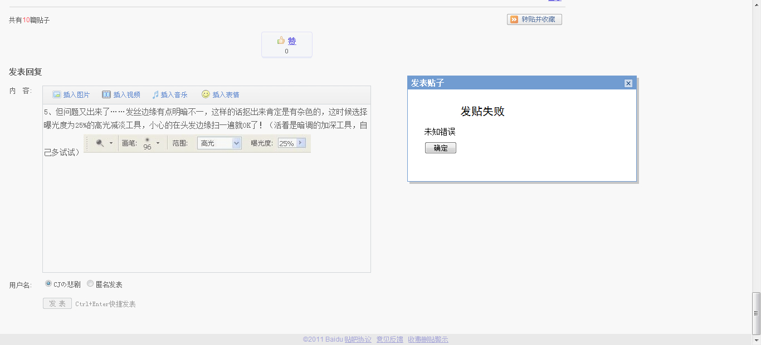This screenshot has height=345, width=761.
Task: Click the 发表回复 heading
Action: pyautogui.click(x=26, y=72)
